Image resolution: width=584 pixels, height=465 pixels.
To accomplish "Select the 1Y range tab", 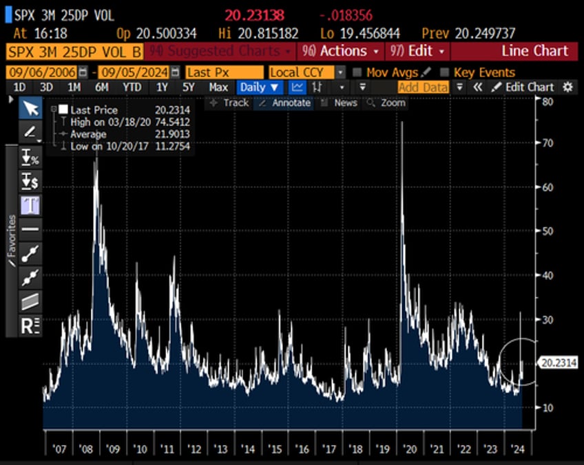I will tap(162, 87).
